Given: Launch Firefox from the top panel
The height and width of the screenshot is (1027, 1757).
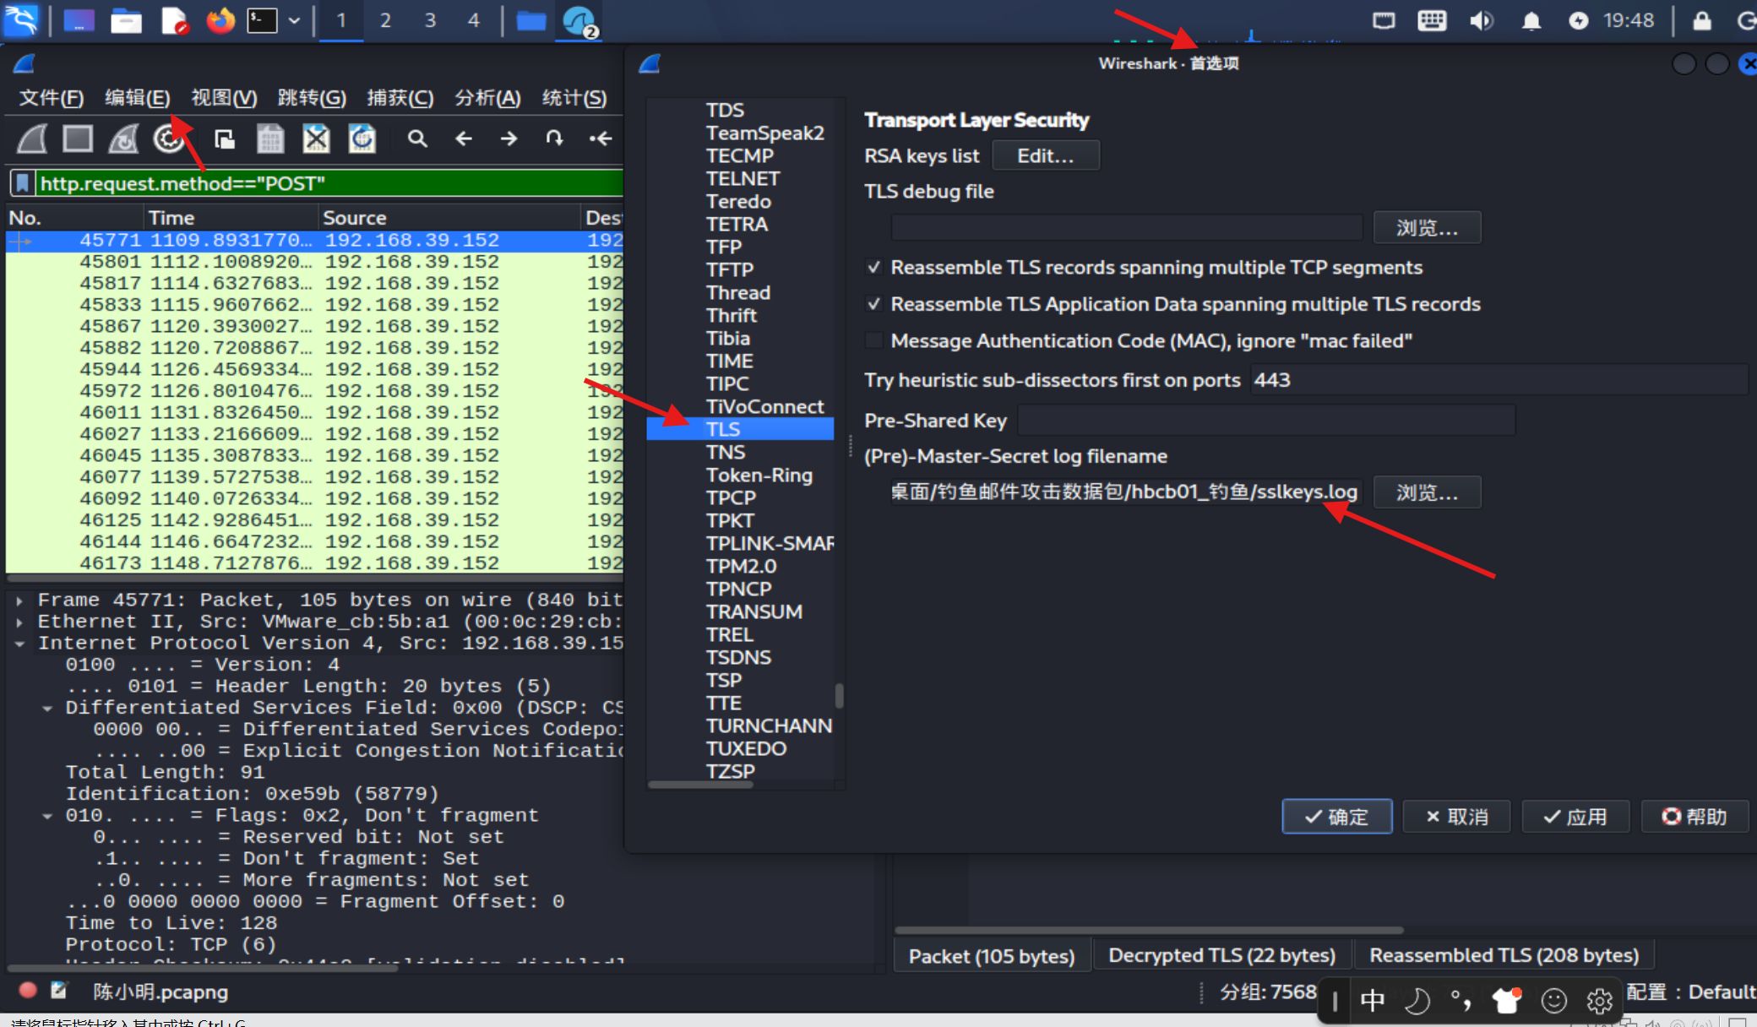Looking at the screenshot, I should click(220, 20).
